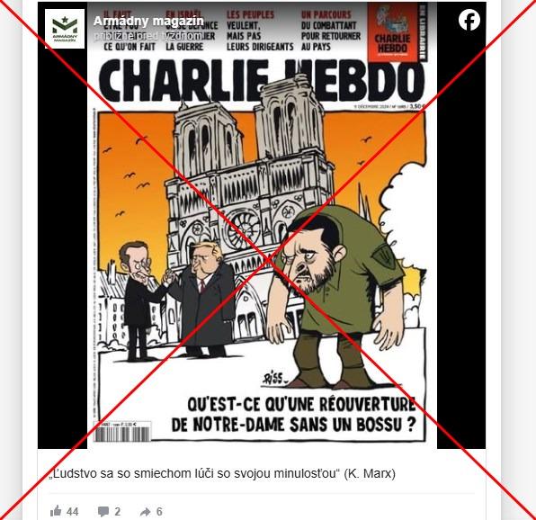Click the timestamp line under the page name
The image size is (536, 520).
tap(147, 36)
